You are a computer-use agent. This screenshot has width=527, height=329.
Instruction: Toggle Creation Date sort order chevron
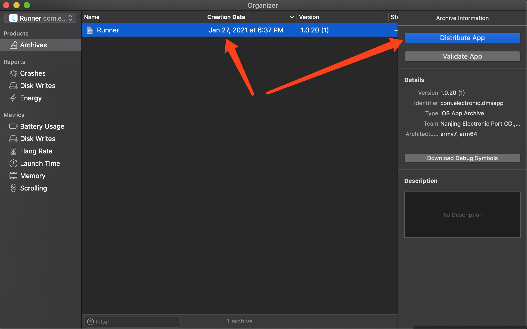click(292, 17)
